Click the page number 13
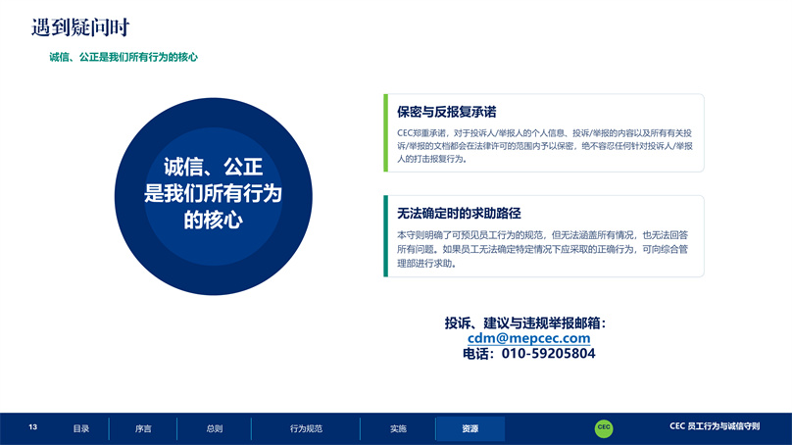The image size is (792, 445). (32, 427)
